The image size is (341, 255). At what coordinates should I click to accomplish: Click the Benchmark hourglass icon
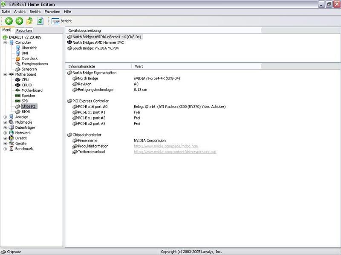tap(12, 149)
